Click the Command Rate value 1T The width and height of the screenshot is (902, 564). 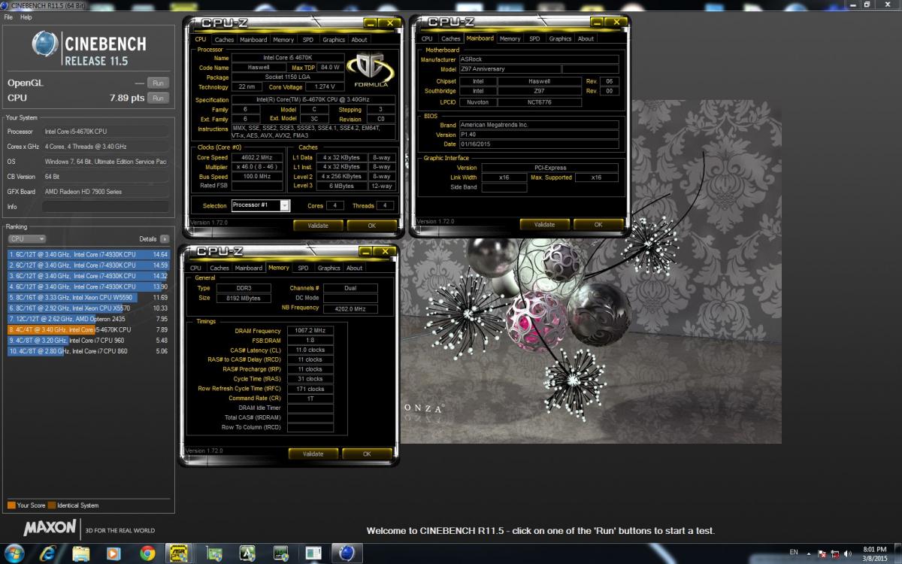[310, 399]
